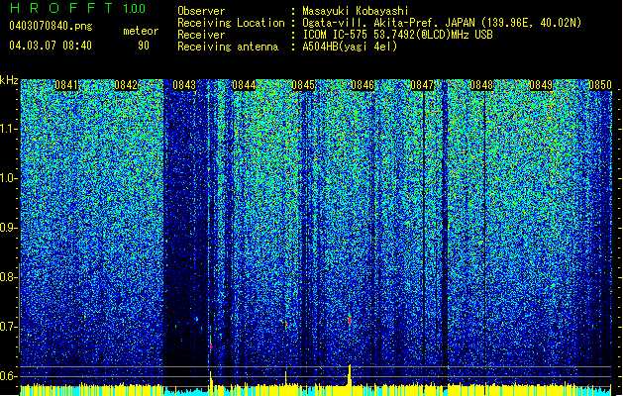This screenshot has width=623, height=396.
Task: Select the A504HB(yagi 4el) antenna text
Action: click(350, 47)
